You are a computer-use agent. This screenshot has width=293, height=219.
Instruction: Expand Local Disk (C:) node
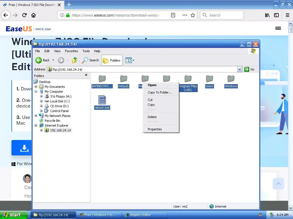click(41, 101)
